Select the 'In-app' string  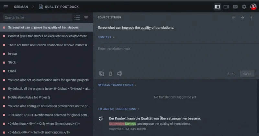47,54
